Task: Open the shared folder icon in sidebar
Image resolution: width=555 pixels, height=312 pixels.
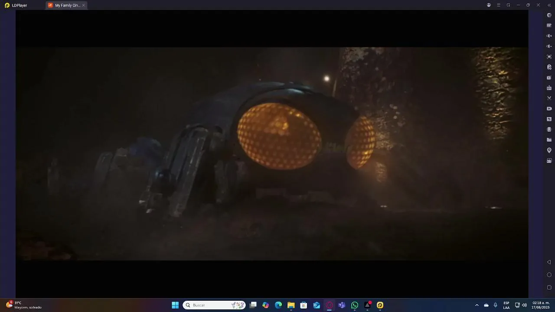Action: coord(549,140)
